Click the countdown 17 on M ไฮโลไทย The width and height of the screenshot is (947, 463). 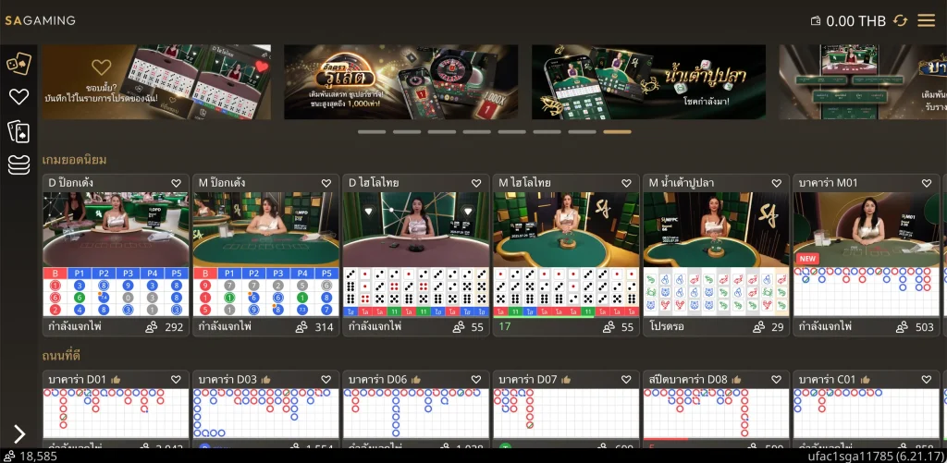coord(504,326)
